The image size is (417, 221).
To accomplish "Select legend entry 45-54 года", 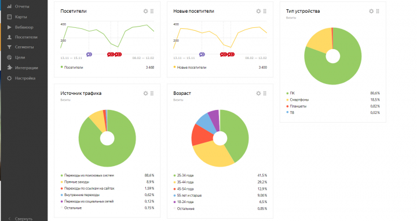I will (x=185, y=189).
